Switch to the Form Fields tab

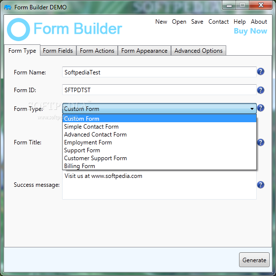(x=58, y=51)
